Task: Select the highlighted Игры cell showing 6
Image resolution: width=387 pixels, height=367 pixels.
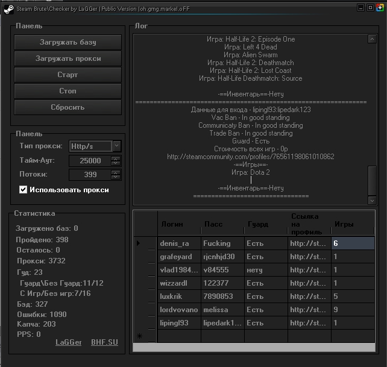Action: pos(353,243)
